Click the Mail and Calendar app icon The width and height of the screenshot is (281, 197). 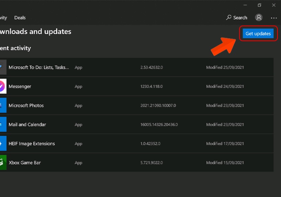3,124
